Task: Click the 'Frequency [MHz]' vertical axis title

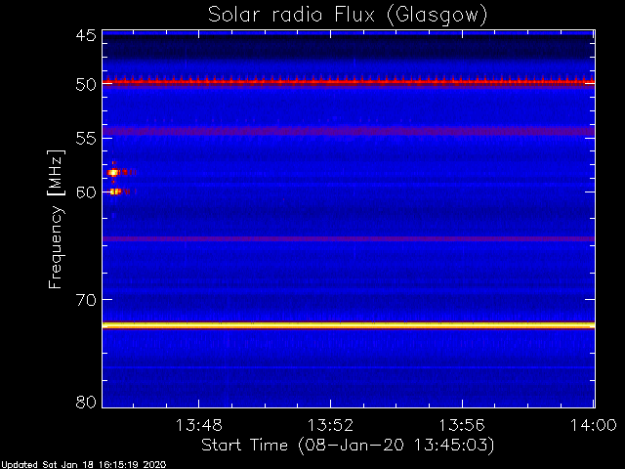Action: (x=56, y=219)
